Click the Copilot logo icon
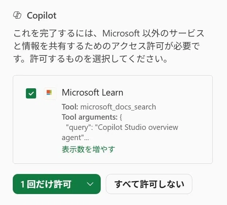This screenshot has width=227, height=205. coord(17,15)
